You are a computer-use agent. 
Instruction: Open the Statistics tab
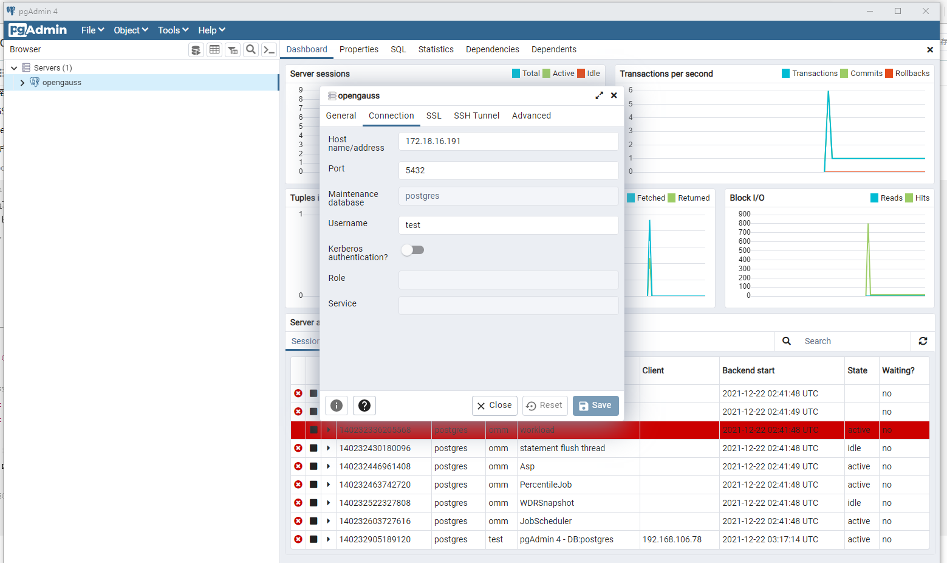click(436, 49)
